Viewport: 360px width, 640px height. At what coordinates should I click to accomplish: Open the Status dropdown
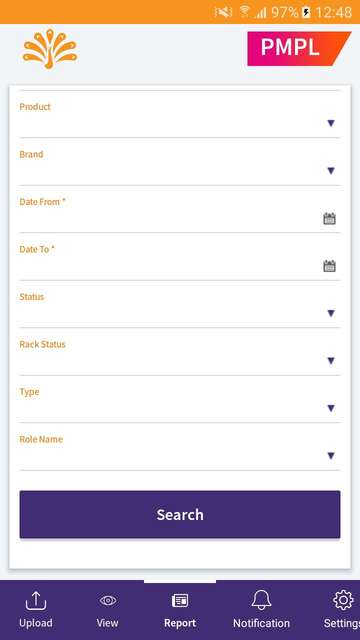tap(330, 313)
